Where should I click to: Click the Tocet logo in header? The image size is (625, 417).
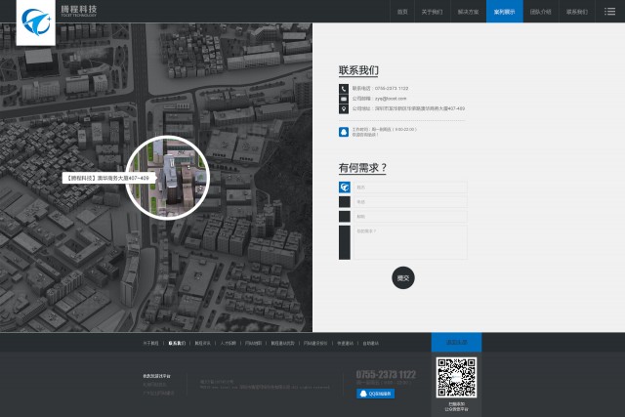[x=36, y=22]
